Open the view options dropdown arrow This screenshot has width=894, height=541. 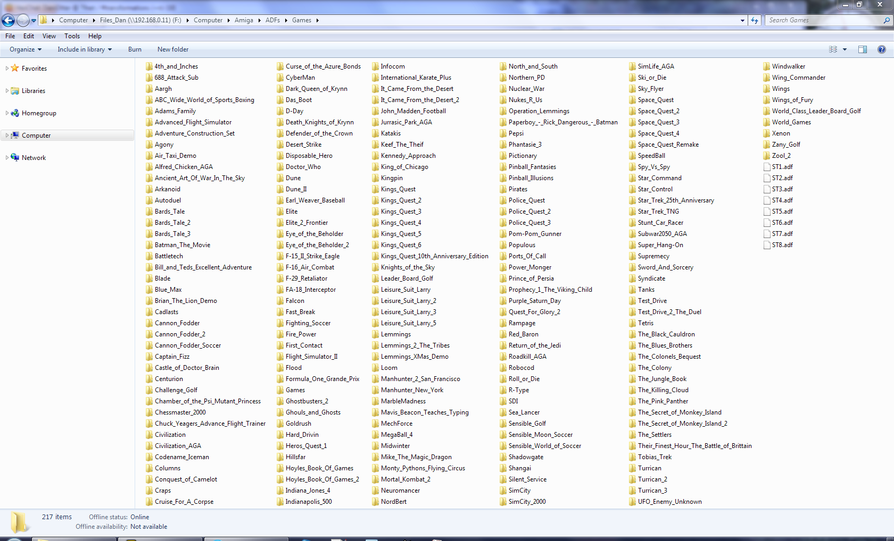pos(845,49)
